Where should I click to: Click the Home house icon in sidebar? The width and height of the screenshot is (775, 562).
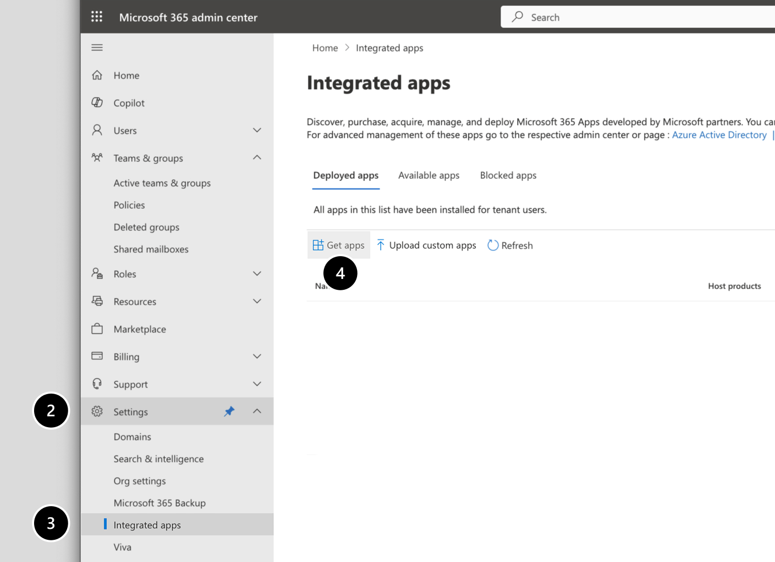(97, 75)
